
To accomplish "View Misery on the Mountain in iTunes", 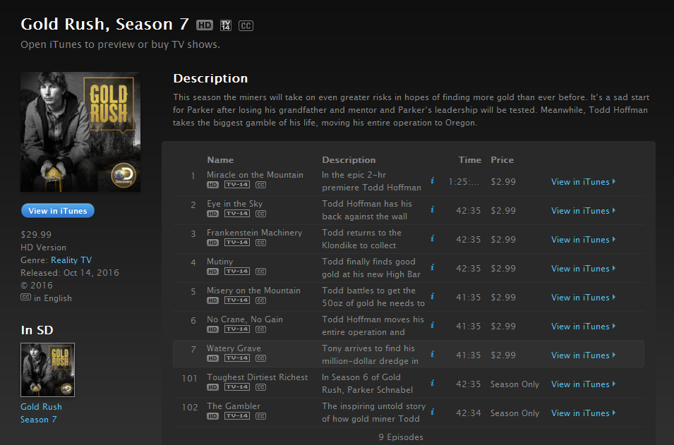I will click(x=583, y=297).
